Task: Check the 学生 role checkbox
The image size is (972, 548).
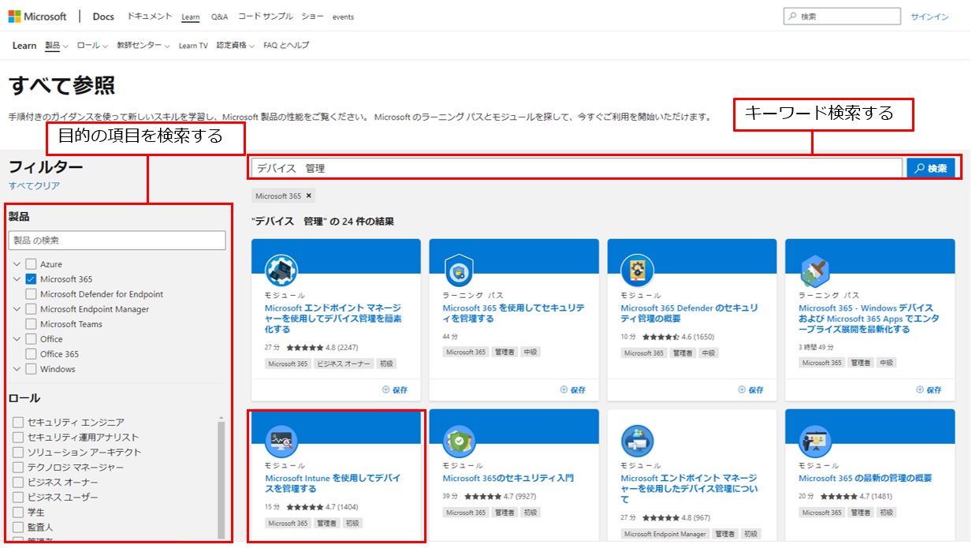Action: (18, 513)
